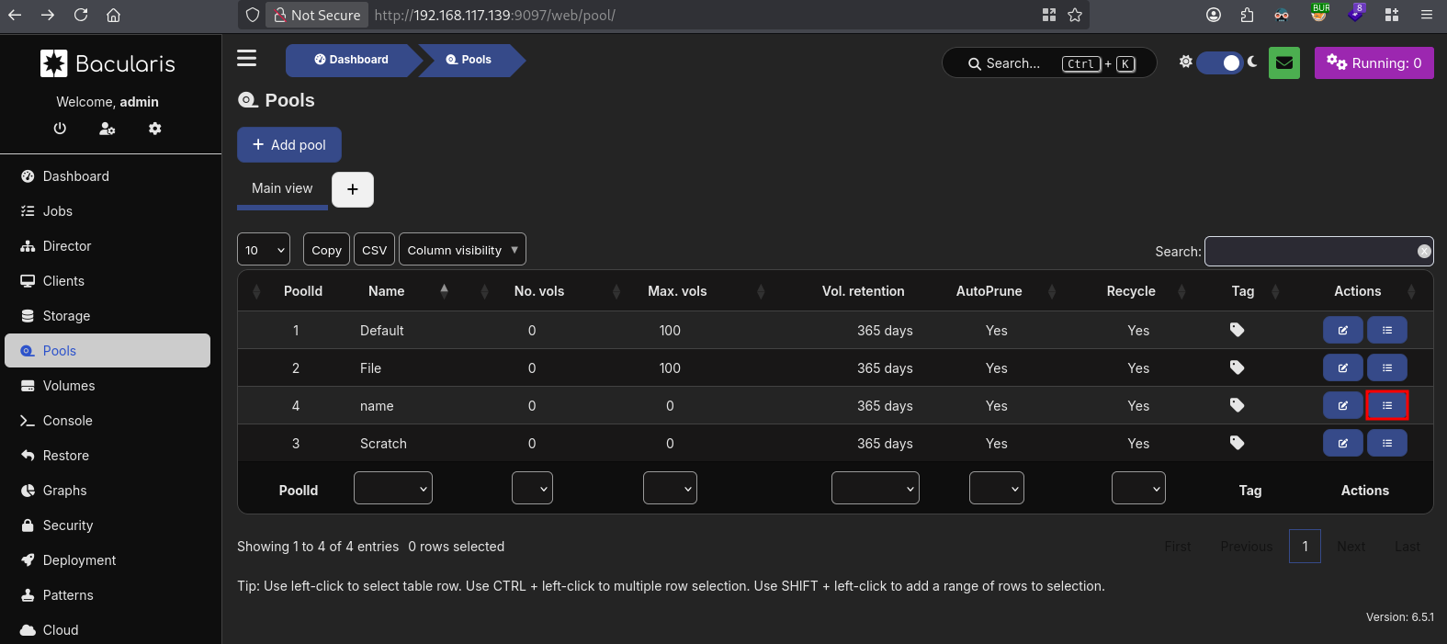Export the table with the CSV button
This screenshot has height=644, width=1447.
tap(374, 250)
